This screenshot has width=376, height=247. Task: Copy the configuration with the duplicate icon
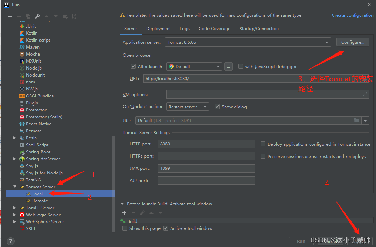click(28, 16)
